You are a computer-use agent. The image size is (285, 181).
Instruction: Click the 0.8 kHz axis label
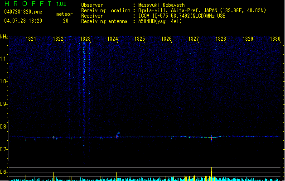[x=4, y=127]
